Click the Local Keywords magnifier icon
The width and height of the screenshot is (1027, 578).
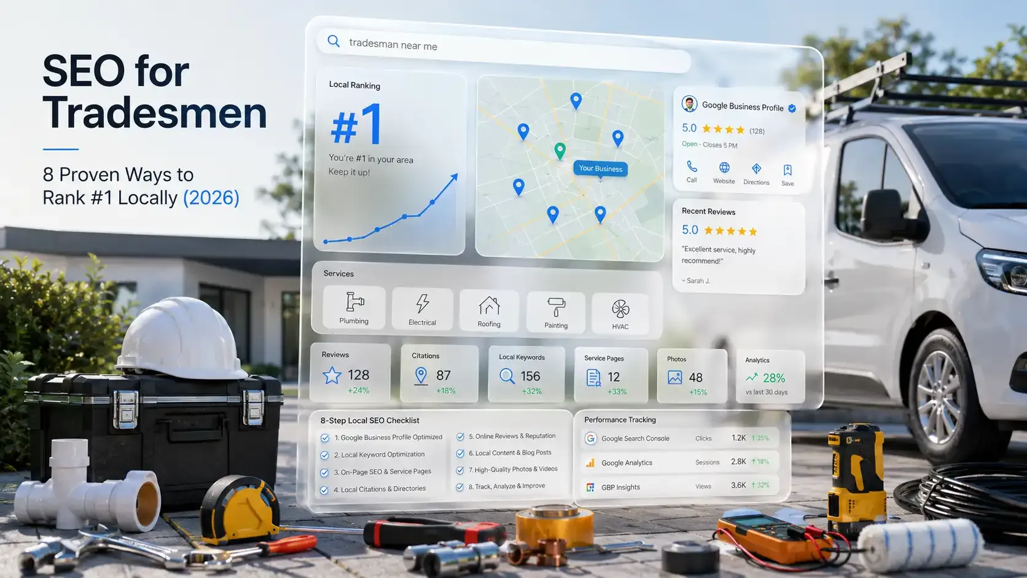click(x=507, y=376)
